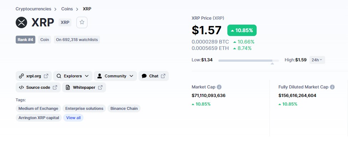Image resolution: width=348 pixels, height=143 pixels.
Task: Go to Coins breadcrumb
Action: coord(67,9)
